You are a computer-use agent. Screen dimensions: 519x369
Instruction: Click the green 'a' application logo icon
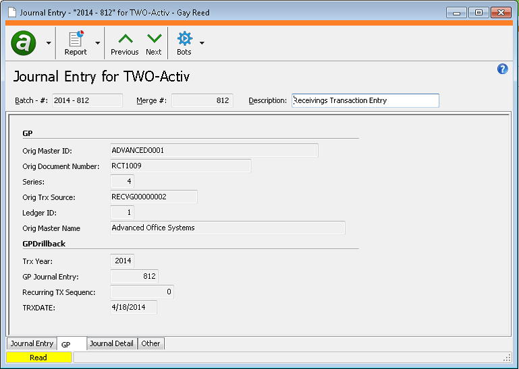pos(24,43)
